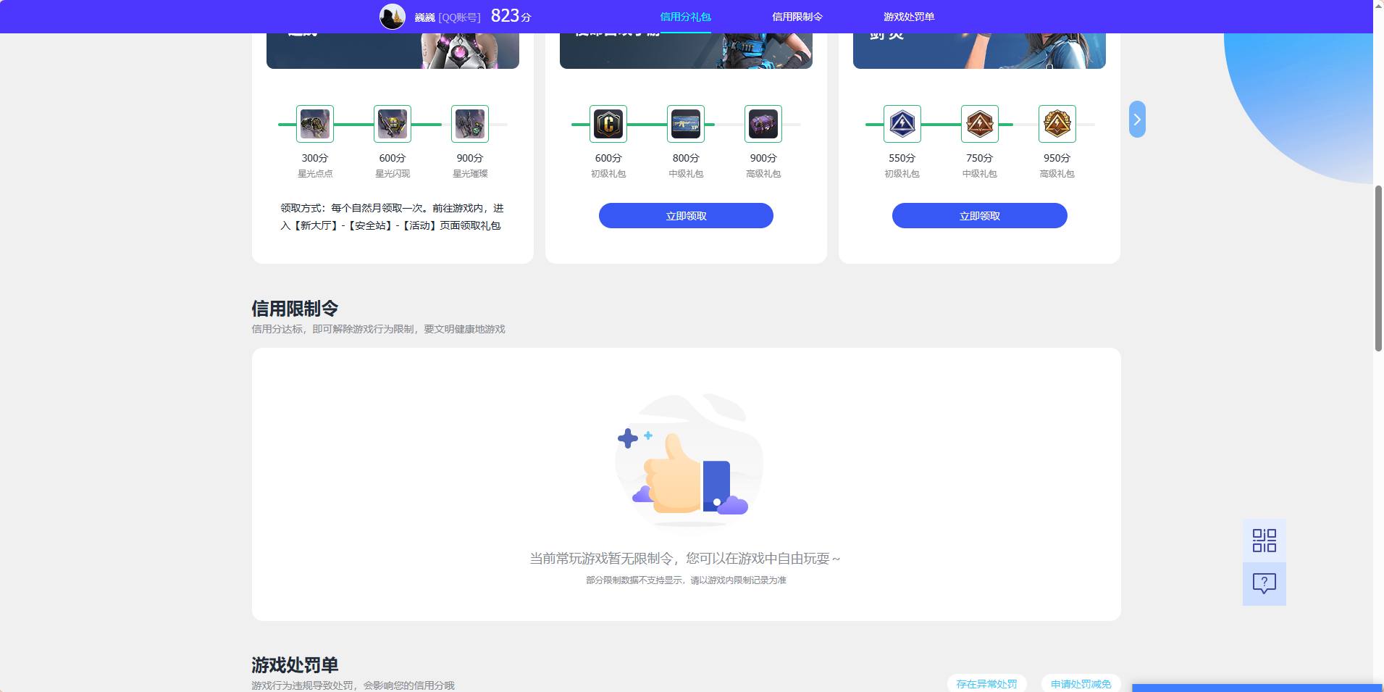Click the [QQ账号] account label
This screenshot has width=1384, height=692.
[459, 17]
